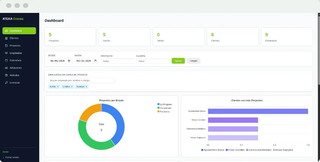Screen dimensions: 320x162
Task: Open the Proyecto filter dropdown
Action: (x=118, y=61)
